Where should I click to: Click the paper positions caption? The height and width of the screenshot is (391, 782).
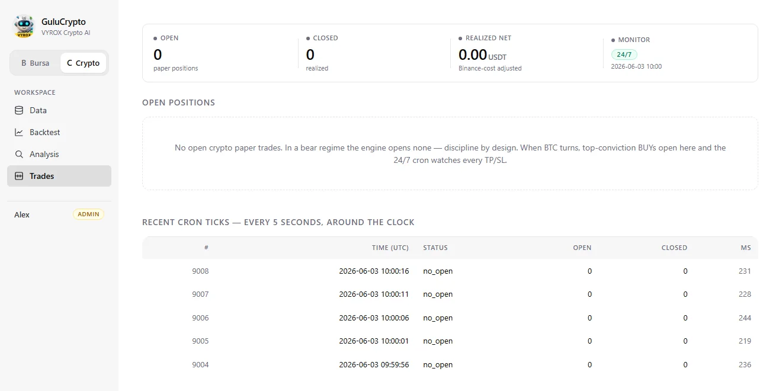pyautogui.click(x=176, y=68)
